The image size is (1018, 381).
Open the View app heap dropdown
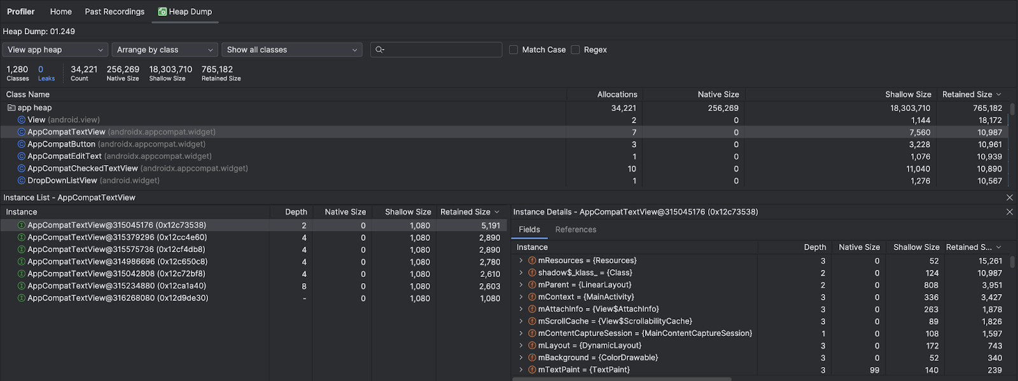coord(55,50)
